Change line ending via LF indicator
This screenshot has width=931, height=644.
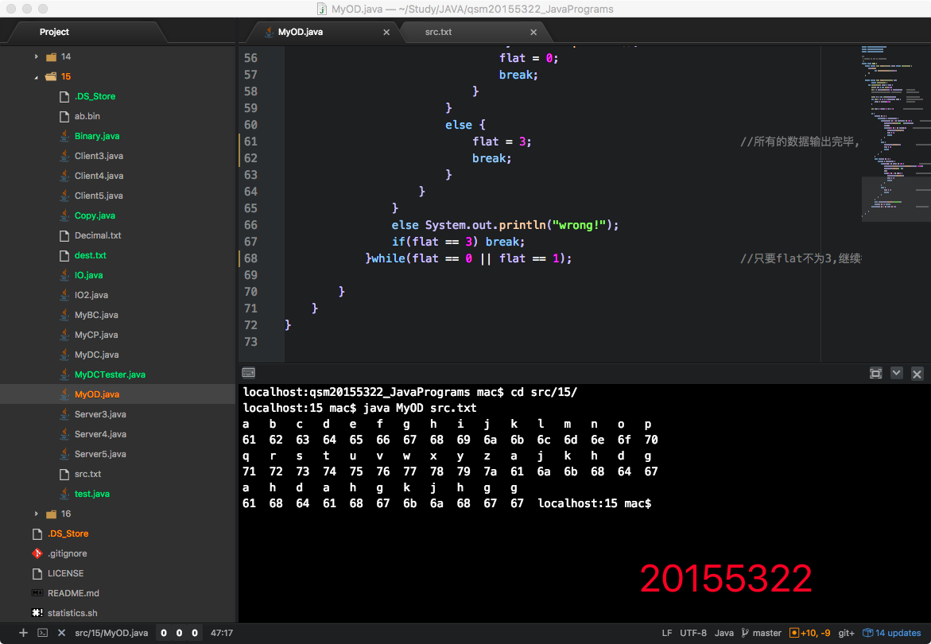click(x=667, y=633)
